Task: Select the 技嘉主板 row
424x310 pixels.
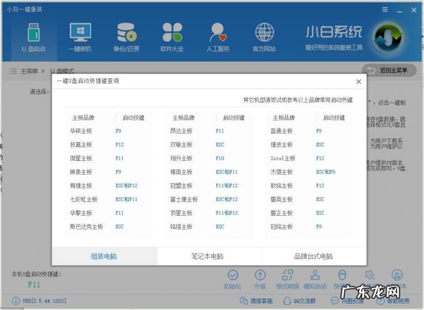Action: tap(108, 145)
